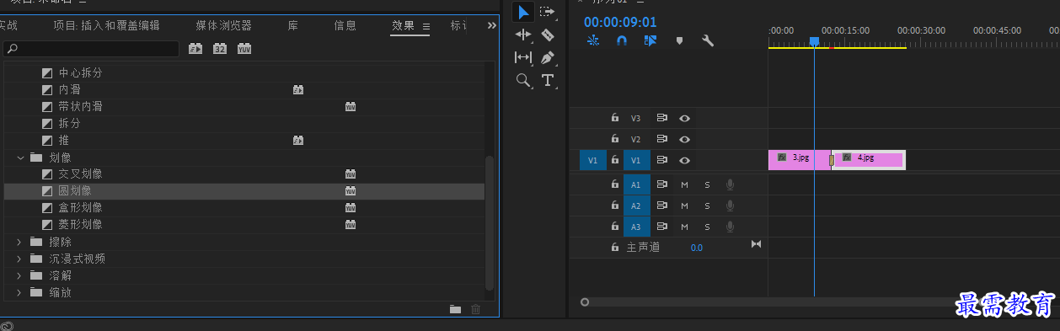Toggle nest-or-individual-clips sequence insertion
This screenshot has height=331, width=1060.
coord(593,40)
